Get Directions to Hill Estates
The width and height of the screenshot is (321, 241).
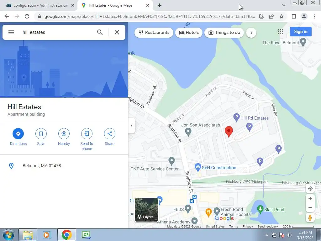tap(18, 137)
